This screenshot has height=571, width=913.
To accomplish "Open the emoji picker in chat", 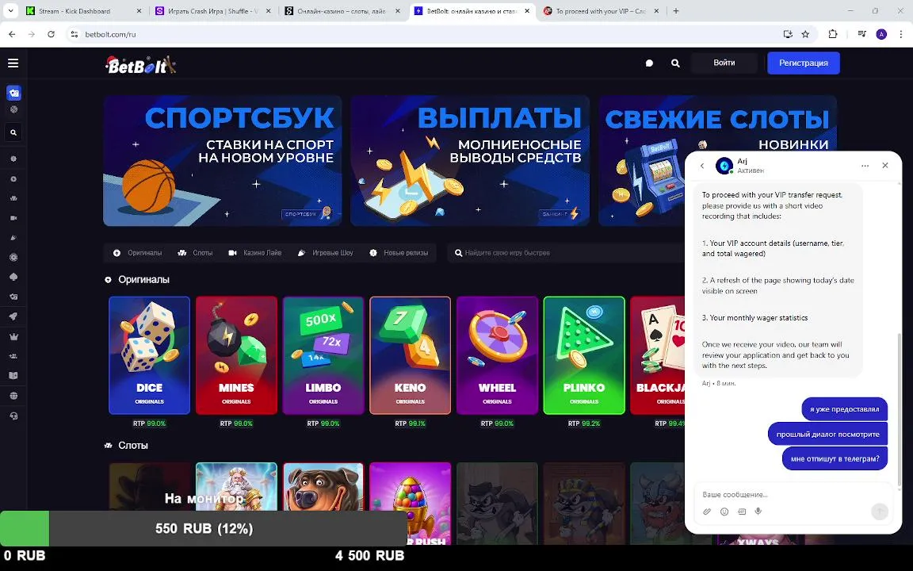I will click(724, 512).
